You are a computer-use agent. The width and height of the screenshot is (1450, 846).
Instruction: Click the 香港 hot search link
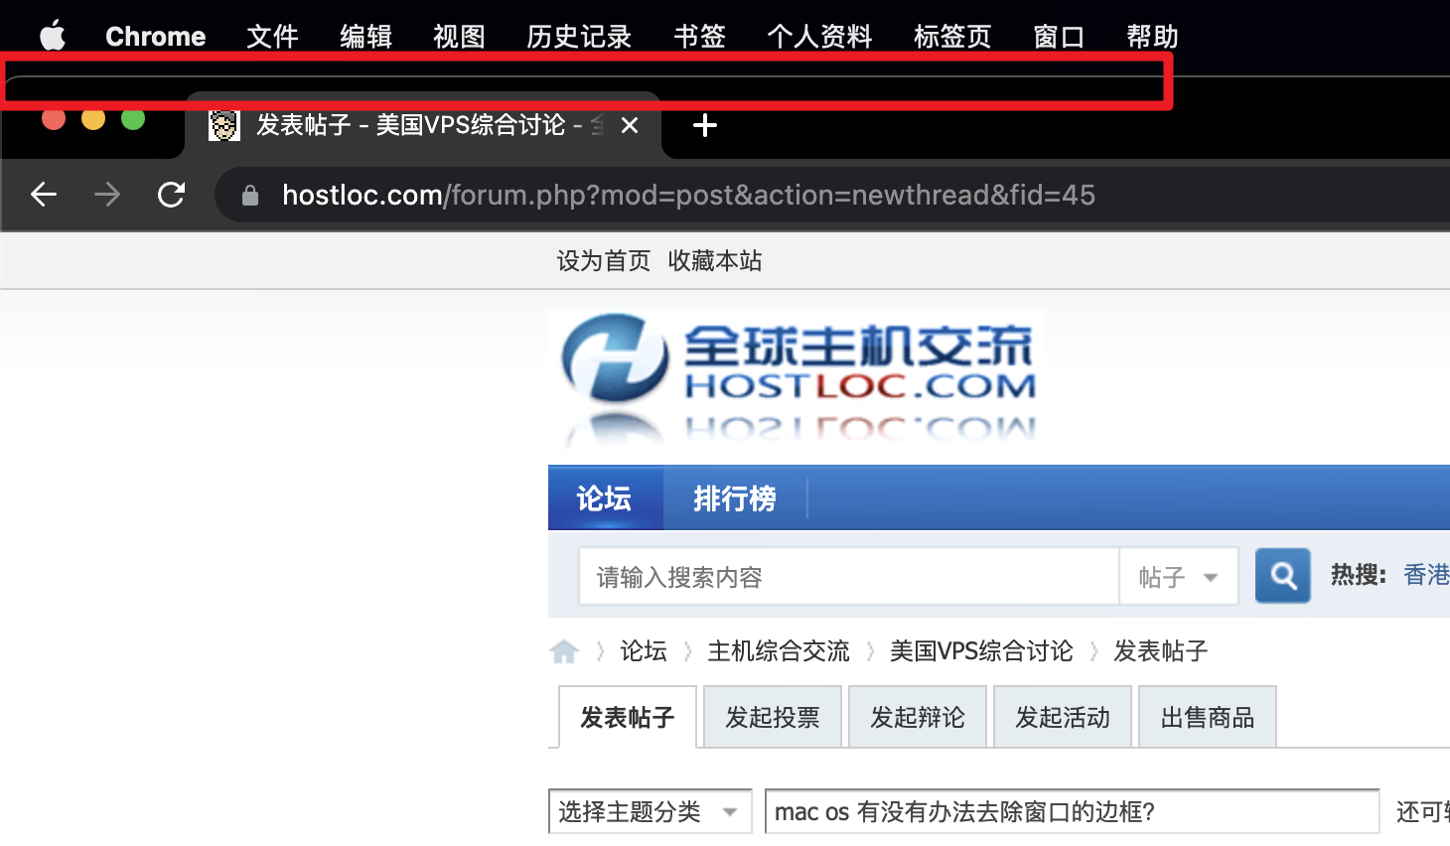(x=1426, y=575)
